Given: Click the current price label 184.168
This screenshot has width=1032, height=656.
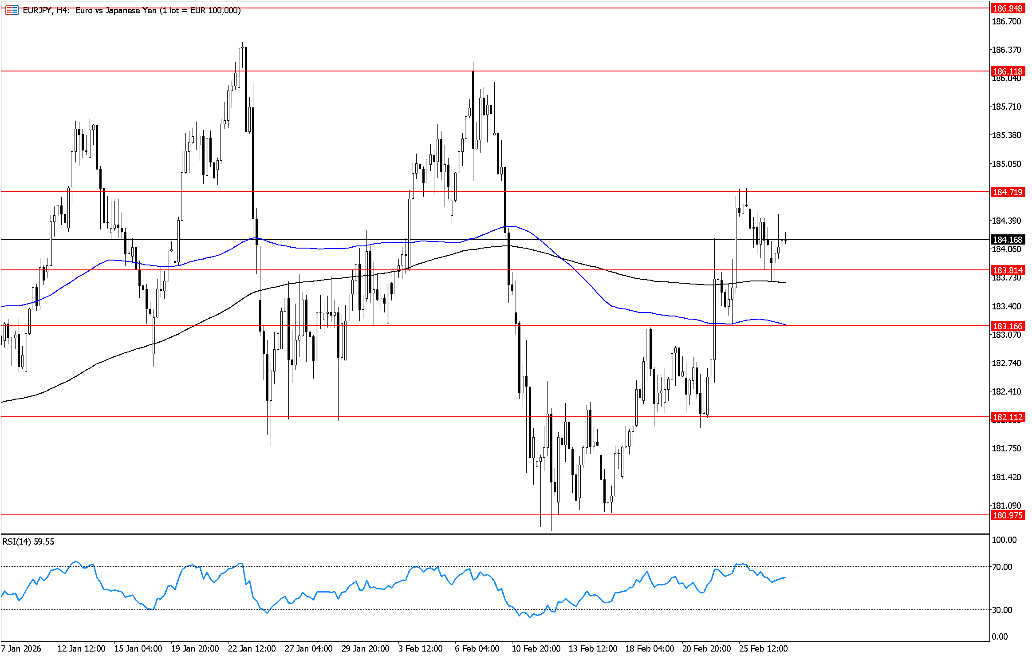Looking at the screenshot, I should tap(1007, 240).
